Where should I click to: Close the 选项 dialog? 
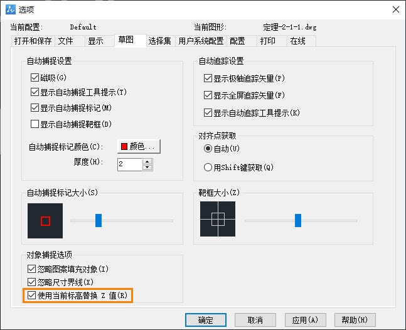point(395,9)
